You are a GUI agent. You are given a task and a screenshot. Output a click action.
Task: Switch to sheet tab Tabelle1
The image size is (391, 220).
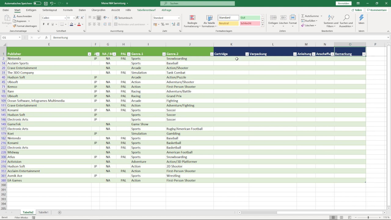coord(43,212)
